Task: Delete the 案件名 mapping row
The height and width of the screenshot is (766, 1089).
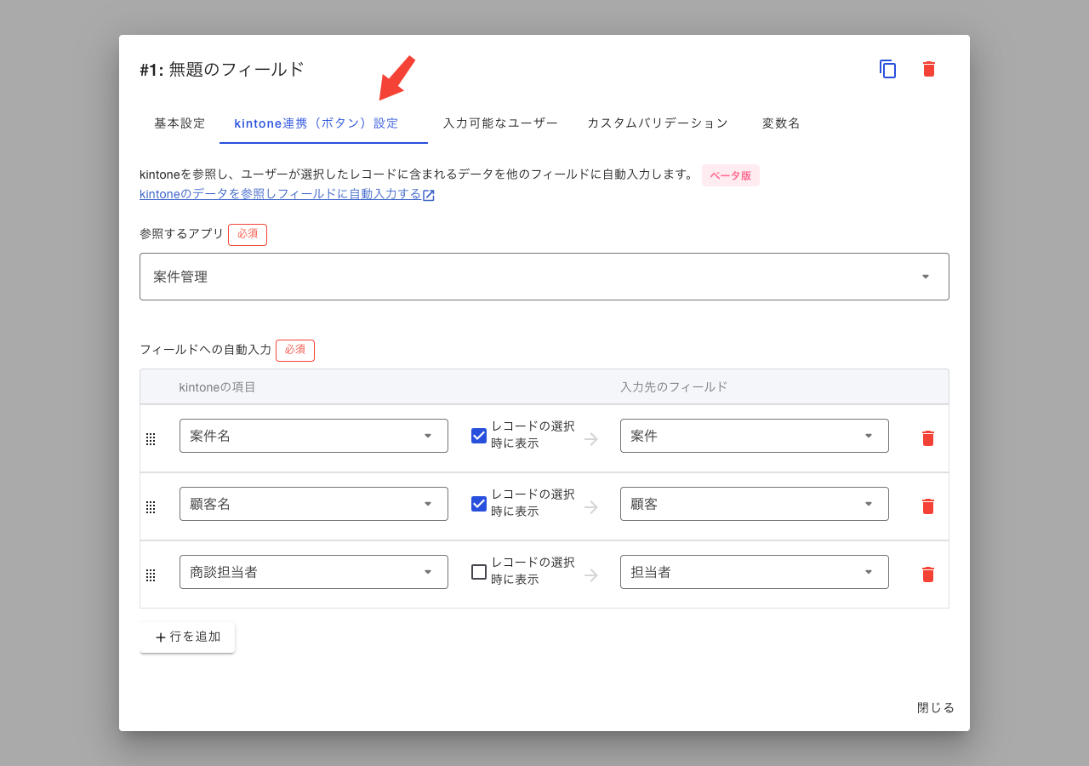Action: (x=928, y=438)
